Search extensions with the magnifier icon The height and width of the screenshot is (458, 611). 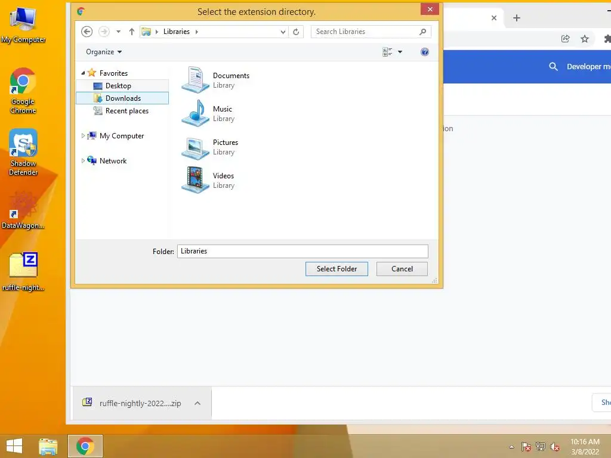(553, 67)
